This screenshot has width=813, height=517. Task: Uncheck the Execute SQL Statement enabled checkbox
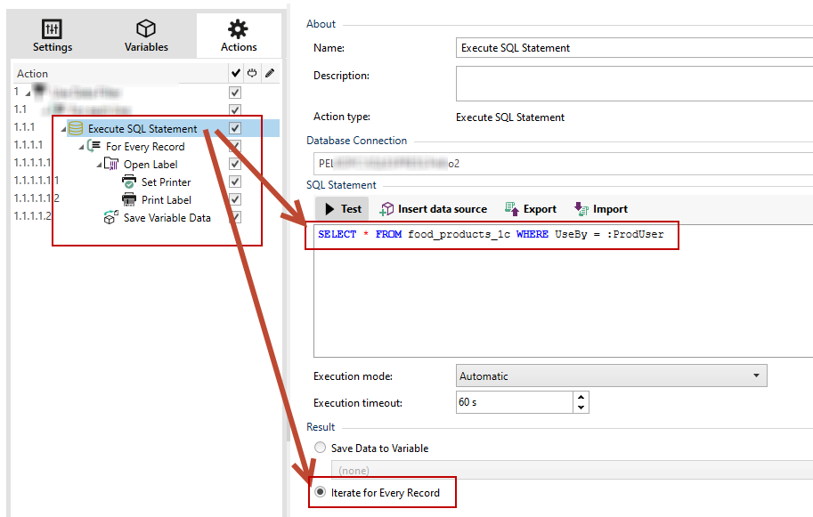pos(235,129)
